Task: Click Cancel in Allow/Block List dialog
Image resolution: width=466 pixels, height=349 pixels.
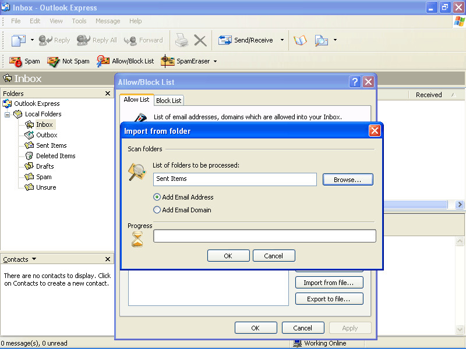Action: 302,328
